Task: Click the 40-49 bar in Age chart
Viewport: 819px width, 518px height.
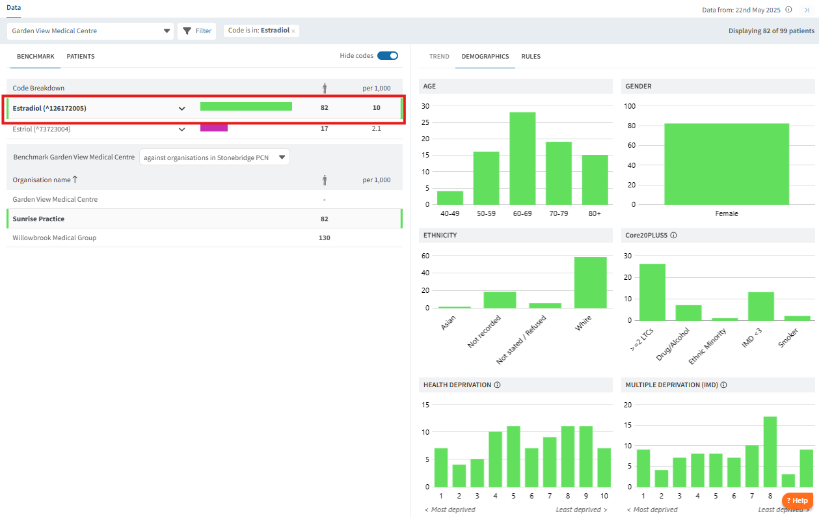Action: [450, 198]
